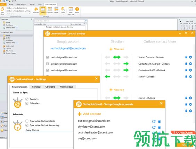Uncheck the Shared Contacts rule row checkbox
Image resolution: width=196 pixels, height=149 pixels.
tap(47, 57)
